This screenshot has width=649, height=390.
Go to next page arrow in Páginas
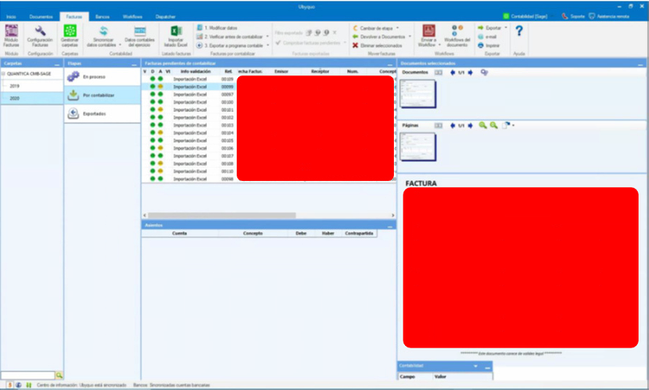click(470, 125)
